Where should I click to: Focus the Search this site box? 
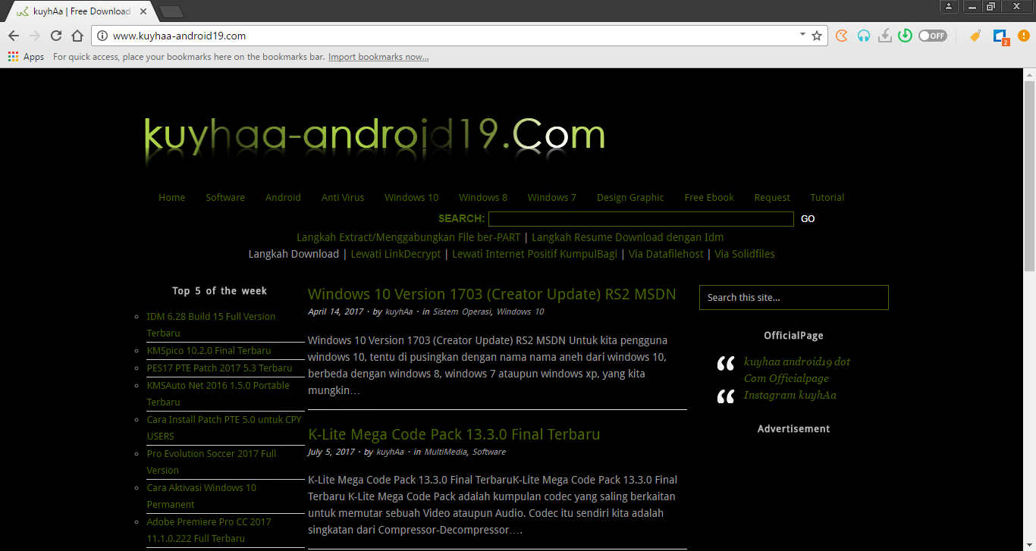coord(793,297)
